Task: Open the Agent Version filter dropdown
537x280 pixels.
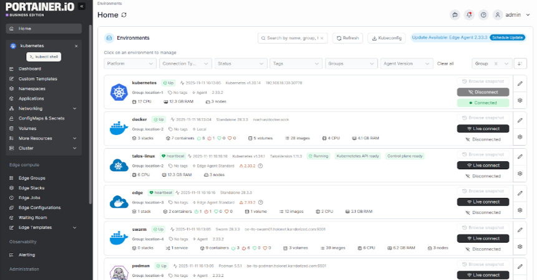Action: tap(407, 63)
